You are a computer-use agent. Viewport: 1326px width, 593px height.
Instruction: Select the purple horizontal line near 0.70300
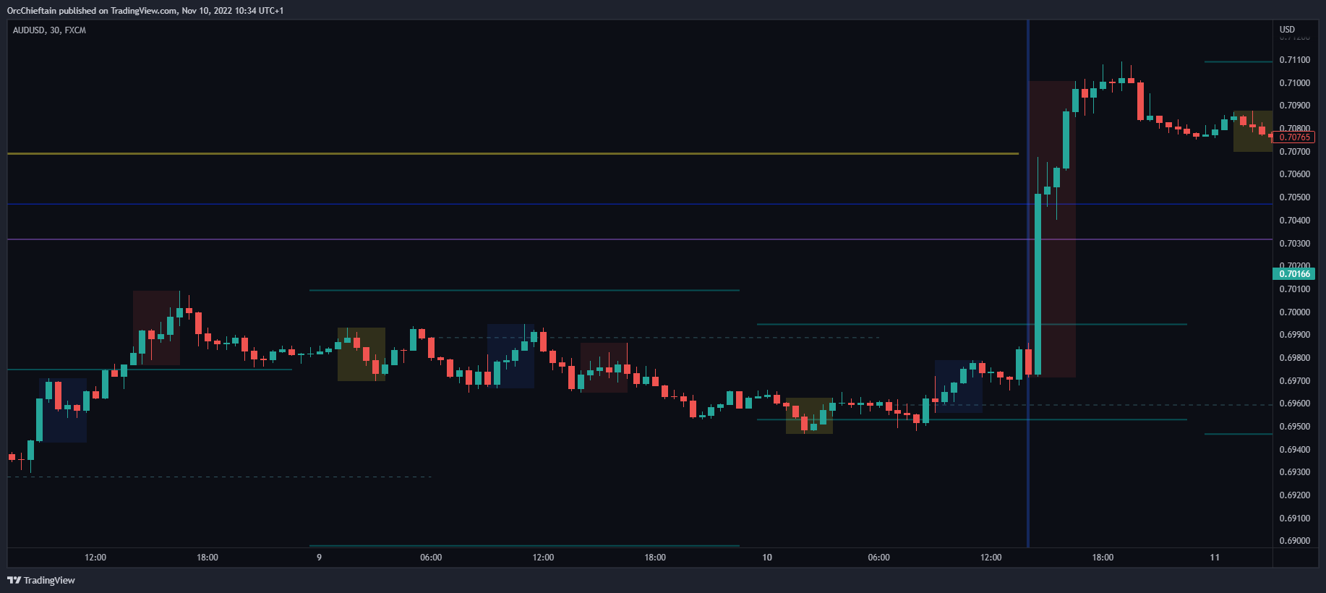pos(640,239)
